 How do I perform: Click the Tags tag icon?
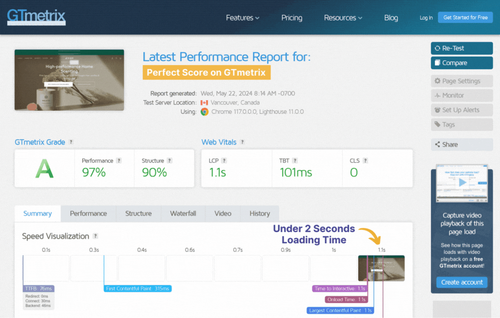[x=437, y=124]
